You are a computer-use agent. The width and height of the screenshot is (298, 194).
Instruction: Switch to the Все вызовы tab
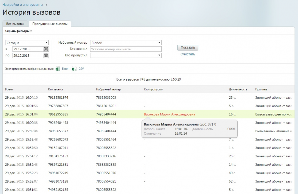pyautogui.click(x=15, y=24)
